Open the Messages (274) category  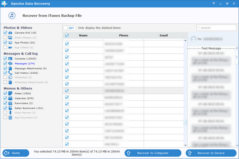25,63
